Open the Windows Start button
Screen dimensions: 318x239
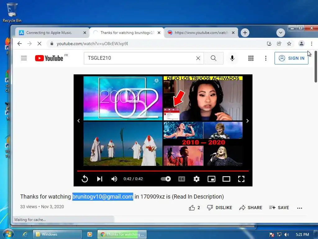coord(8,234)
